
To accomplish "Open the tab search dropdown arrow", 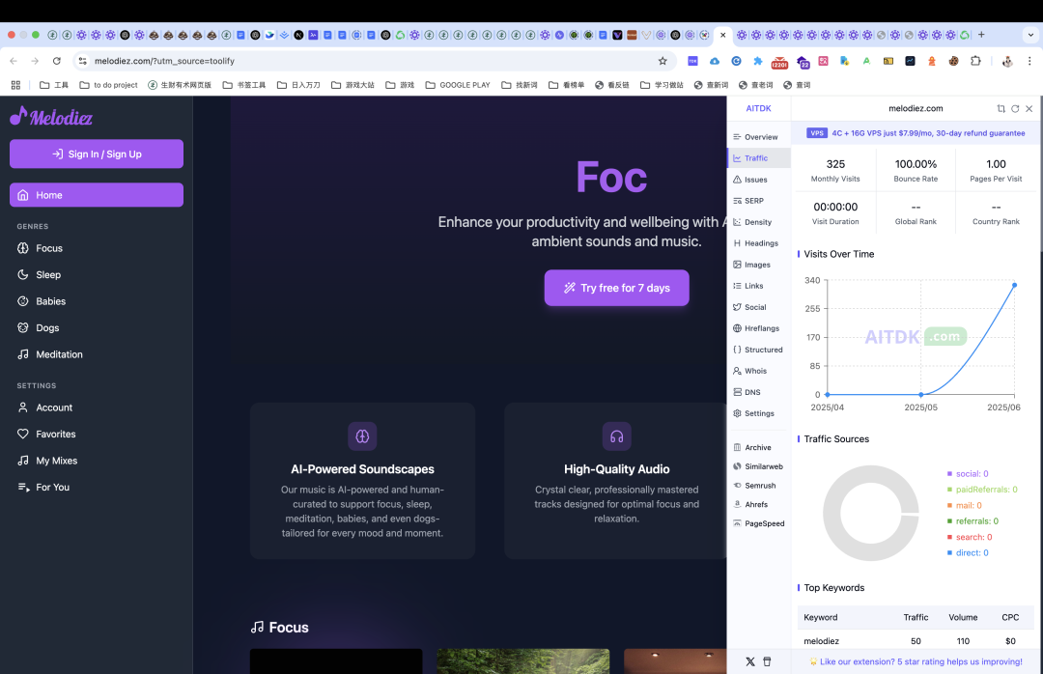I will (x=1030, y=35).
